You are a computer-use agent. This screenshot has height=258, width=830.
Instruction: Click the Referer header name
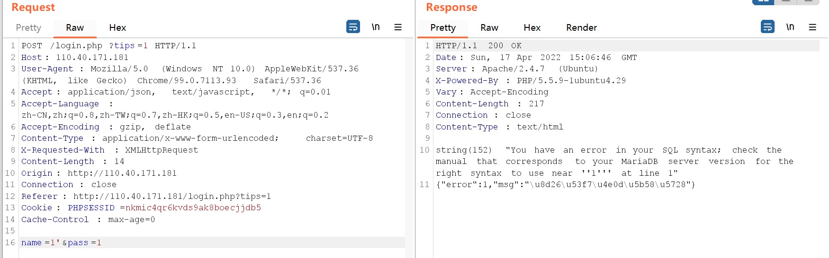(x=39, y=196)
